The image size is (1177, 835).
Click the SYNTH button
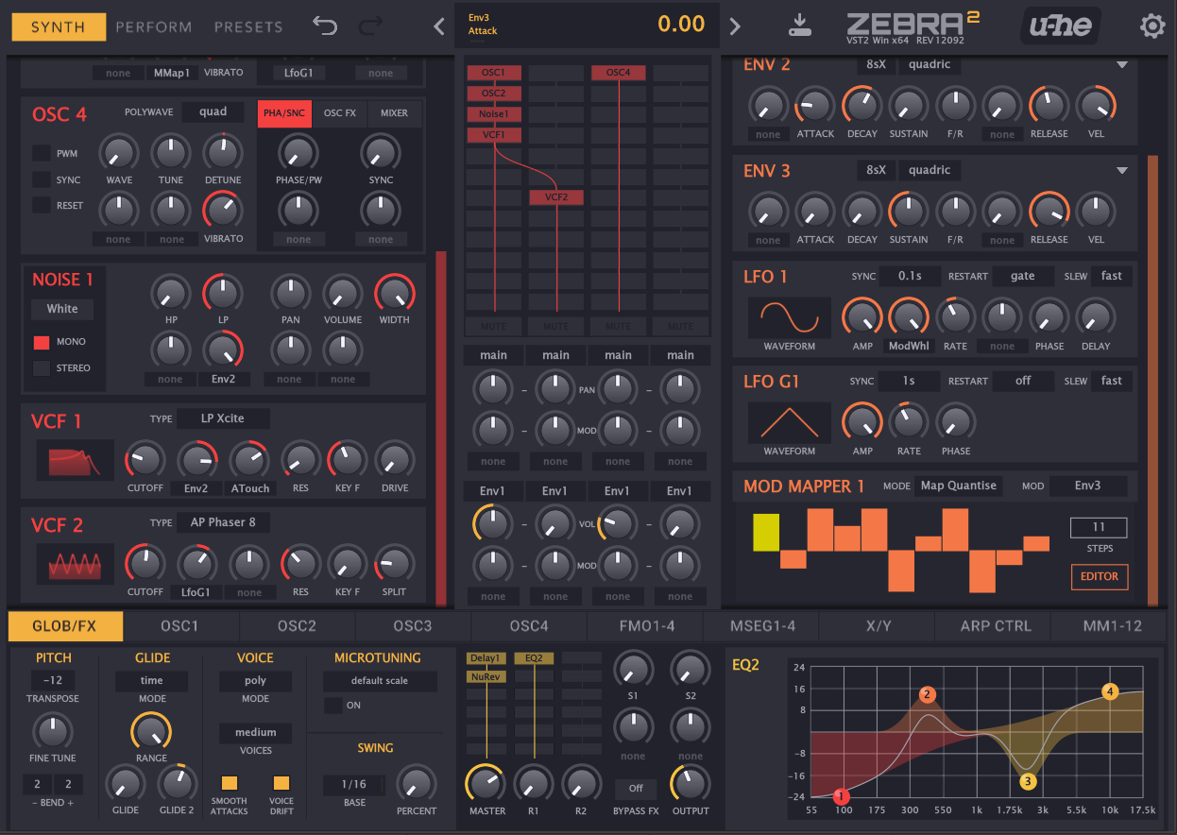tap(58, 26)
